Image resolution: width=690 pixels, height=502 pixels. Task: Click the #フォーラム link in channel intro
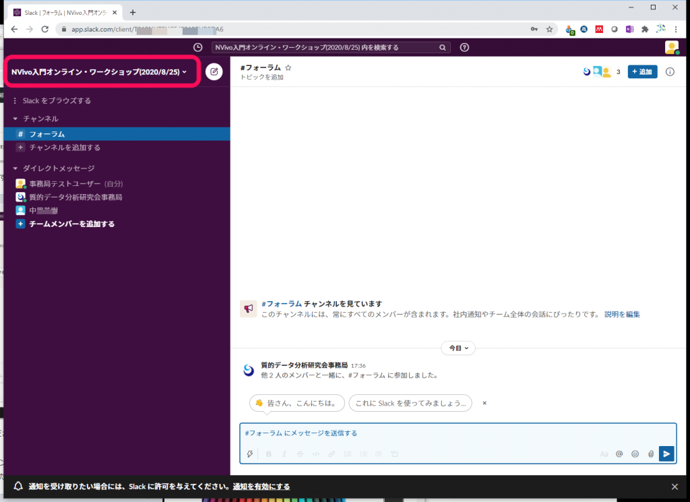coord(282,304)
